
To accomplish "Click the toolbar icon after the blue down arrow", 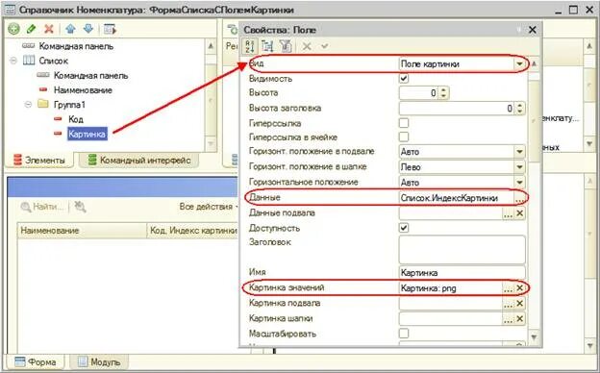I will (110, 29).
